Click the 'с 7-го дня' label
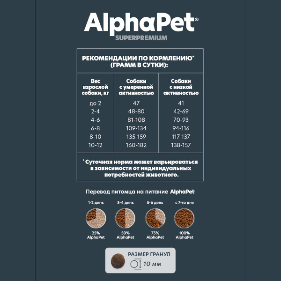Screen dimensions: 281x281 tap(185, 203)
